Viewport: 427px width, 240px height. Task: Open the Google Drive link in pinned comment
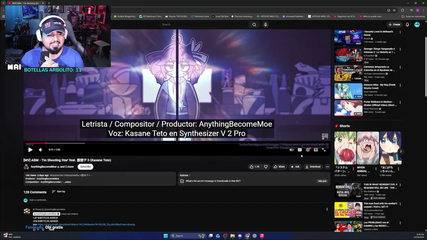pos(86,225)
